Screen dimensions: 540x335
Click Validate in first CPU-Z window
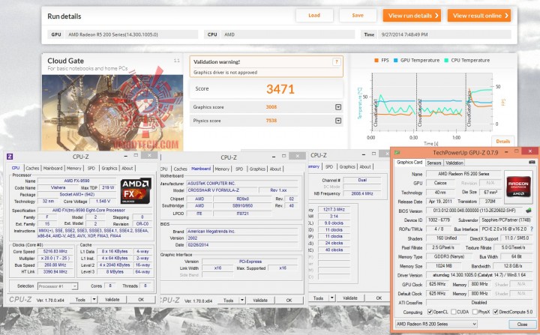(112, 300)
